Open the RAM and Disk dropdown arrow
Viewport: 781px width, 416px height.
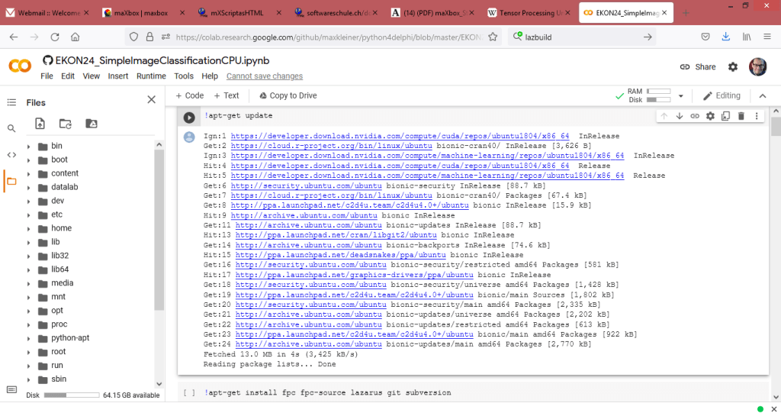(x=680, y=95)
